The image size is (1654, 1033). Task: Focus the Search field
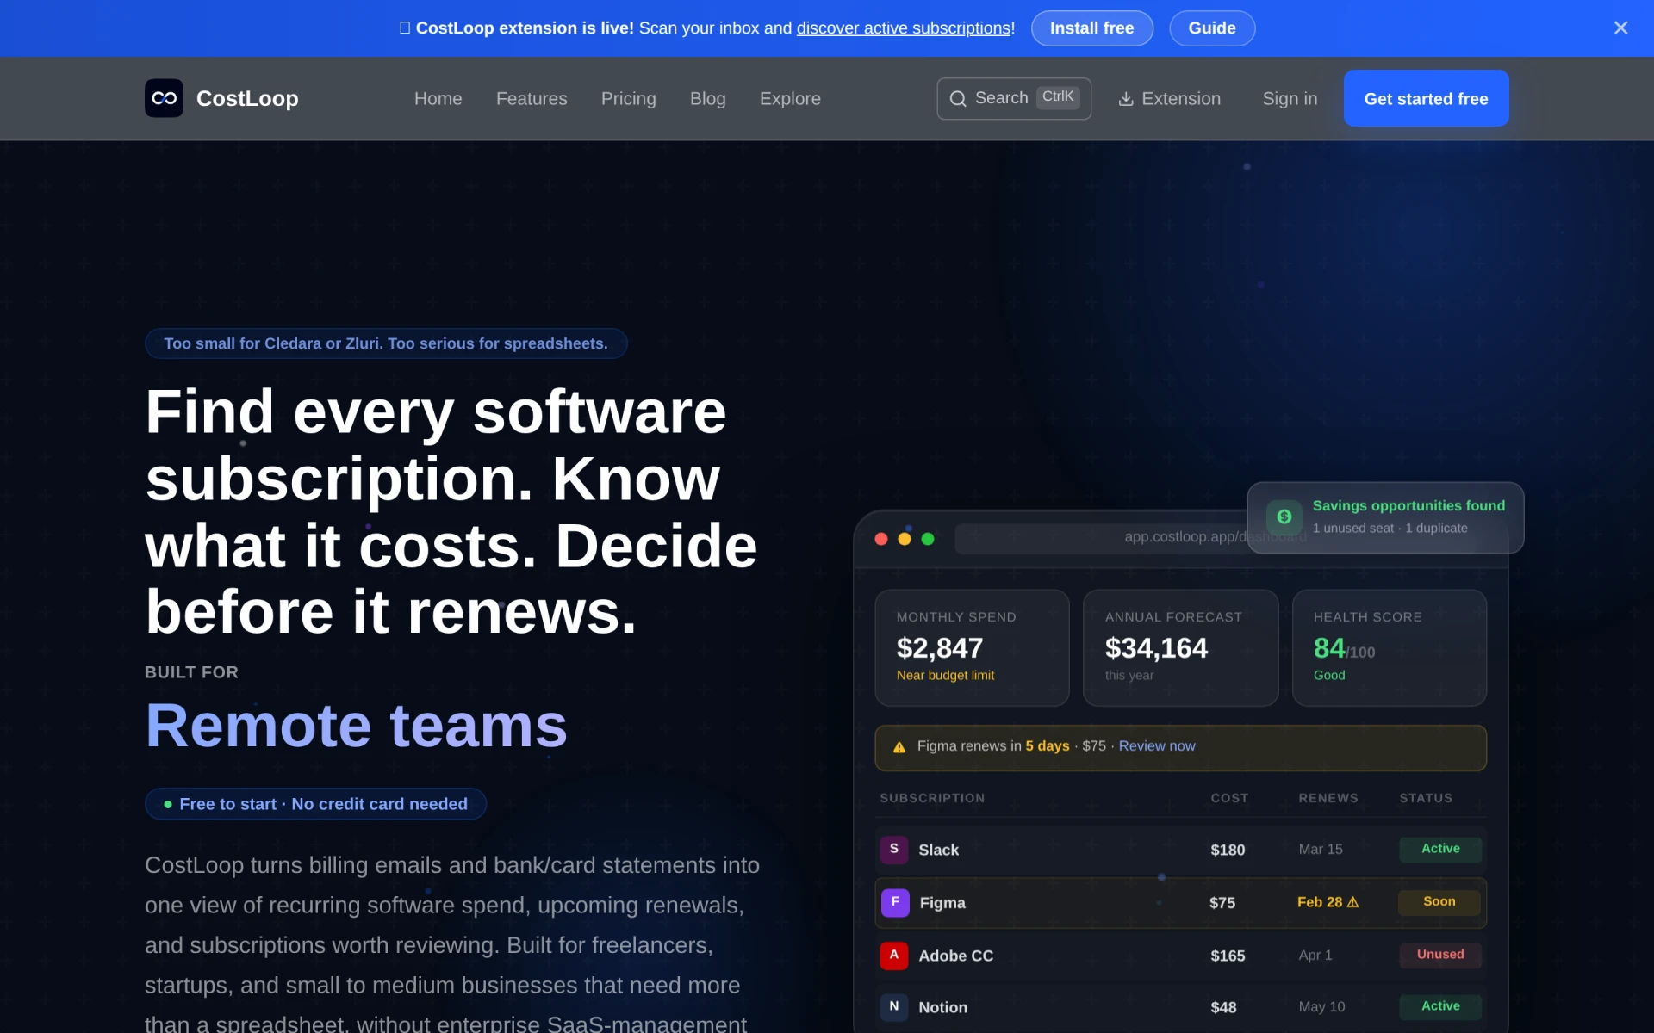point(1014,99)
